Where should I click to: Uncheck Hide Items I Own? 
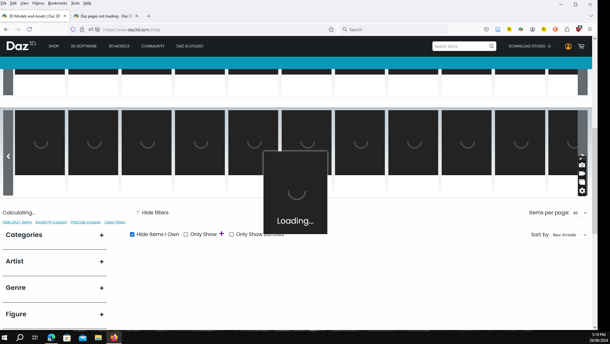point(132,234)
